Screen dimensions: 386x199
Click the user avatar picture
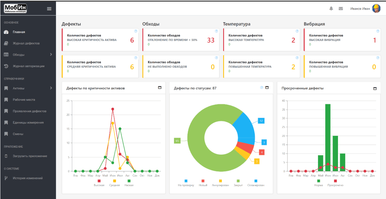(376, 9)
